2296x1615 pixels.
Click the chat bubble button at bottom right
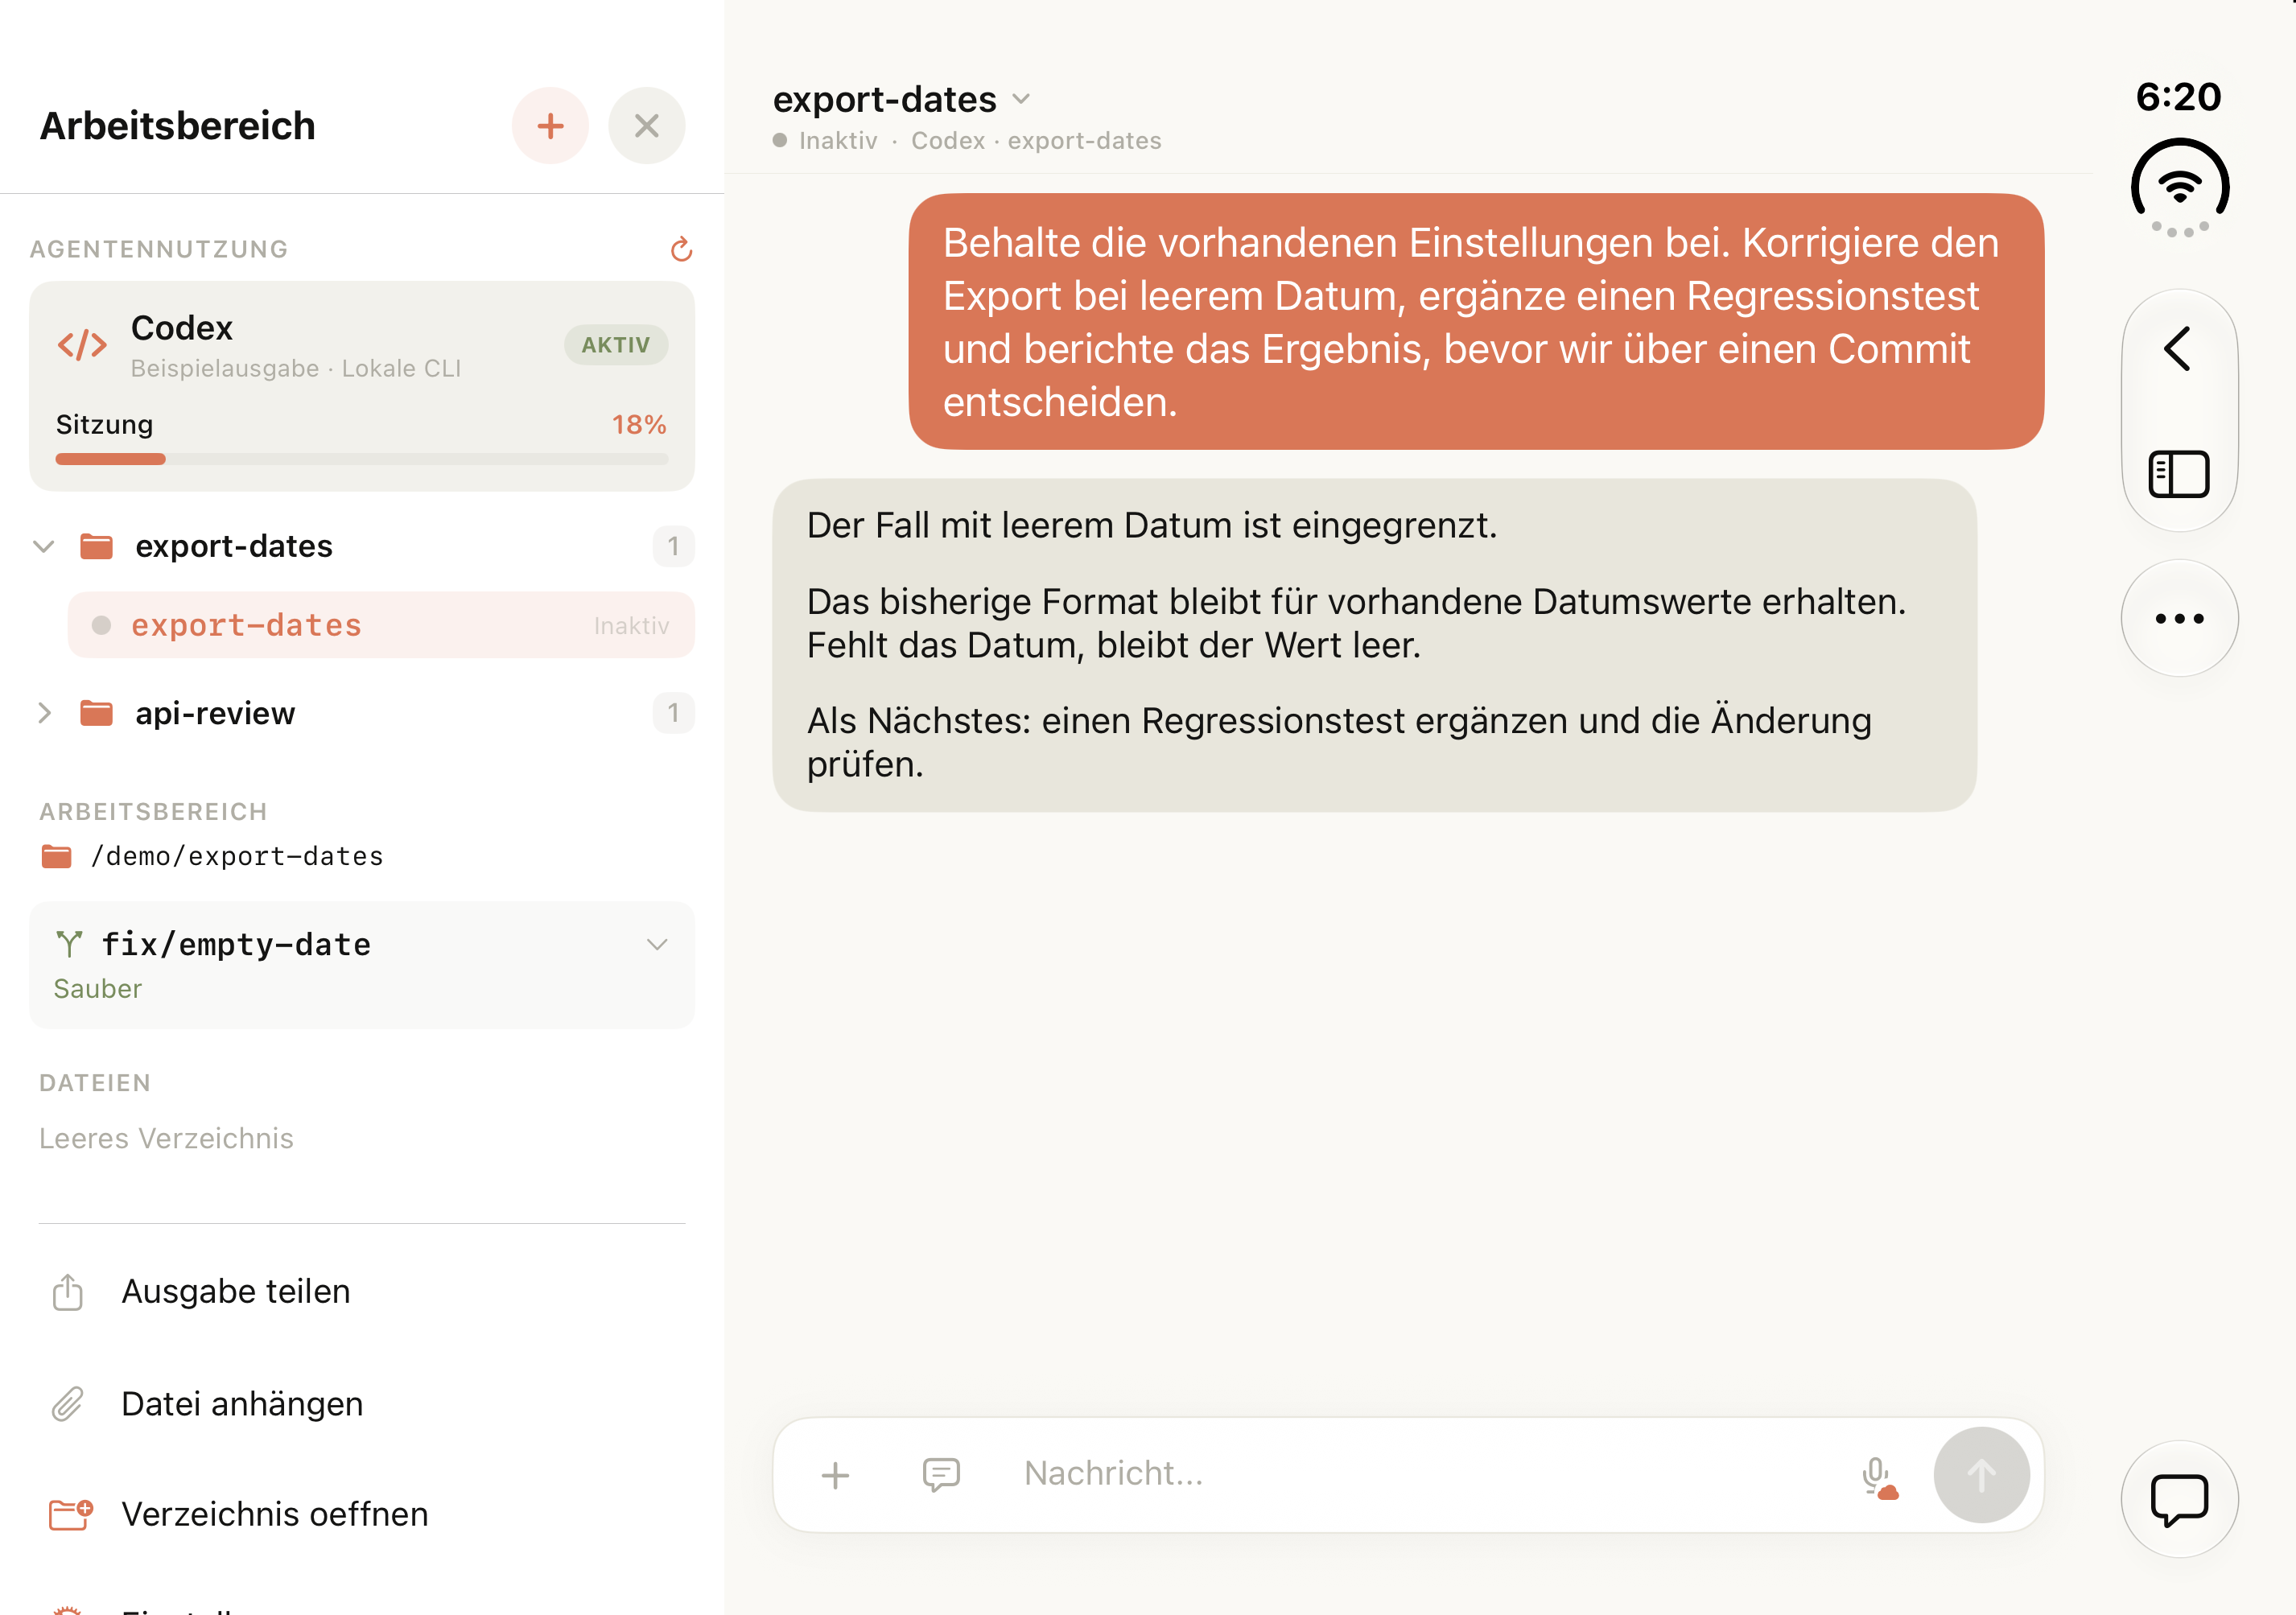(x=2179, y=1499)
